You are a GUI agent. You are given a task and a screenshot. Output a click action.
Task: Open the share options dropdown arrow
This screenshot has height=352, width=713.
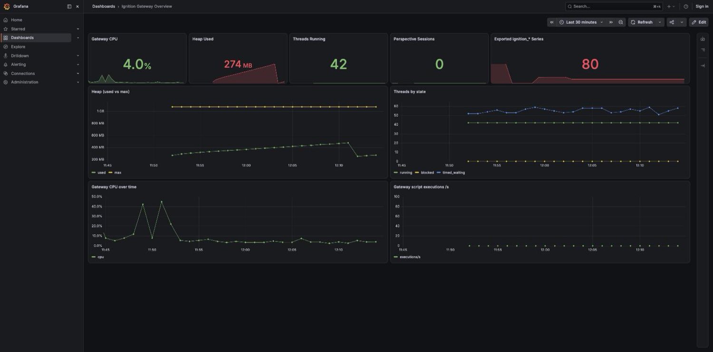(682, 22)
